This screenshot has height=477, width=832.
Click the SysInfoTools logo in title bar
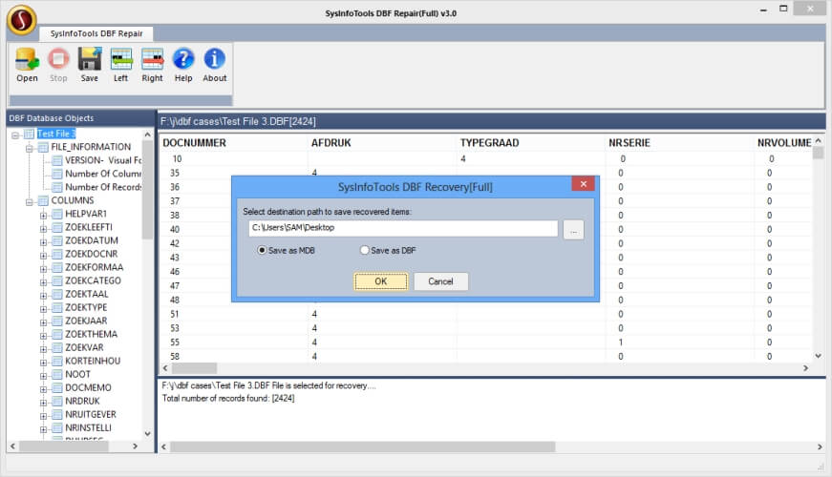[x=21, y=17]
